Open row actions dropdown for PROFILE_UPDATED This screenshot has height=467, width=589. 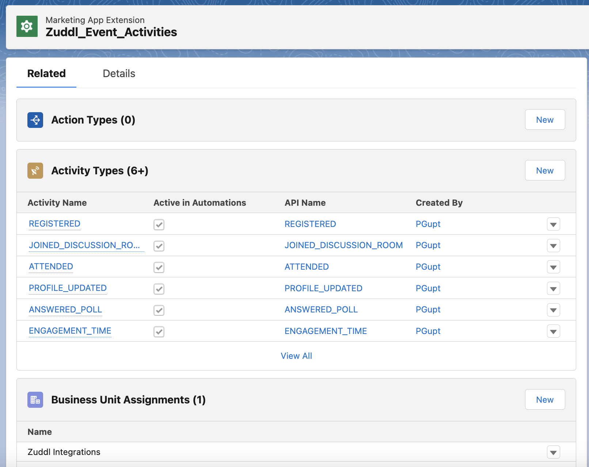pyautogui.click(x=553, y=288)
